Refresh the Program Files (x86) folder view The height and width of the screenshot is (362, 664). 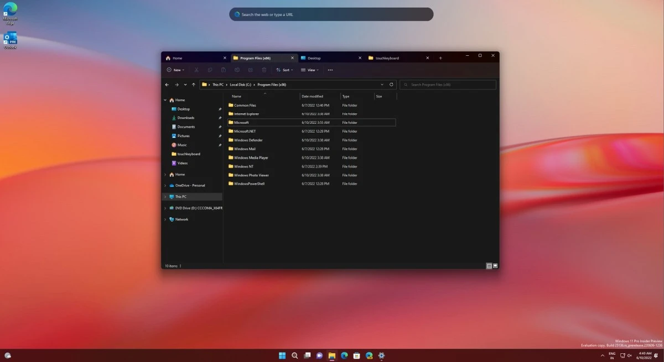coord(392,84)
